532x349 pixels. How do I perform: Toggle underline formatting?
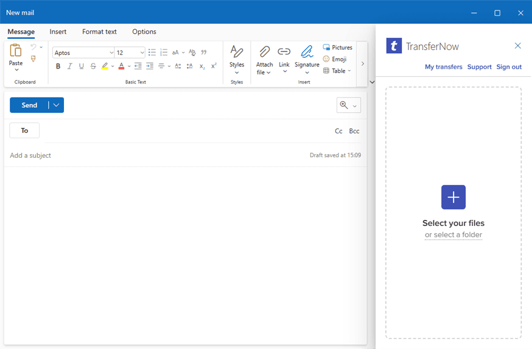(82, 66)
